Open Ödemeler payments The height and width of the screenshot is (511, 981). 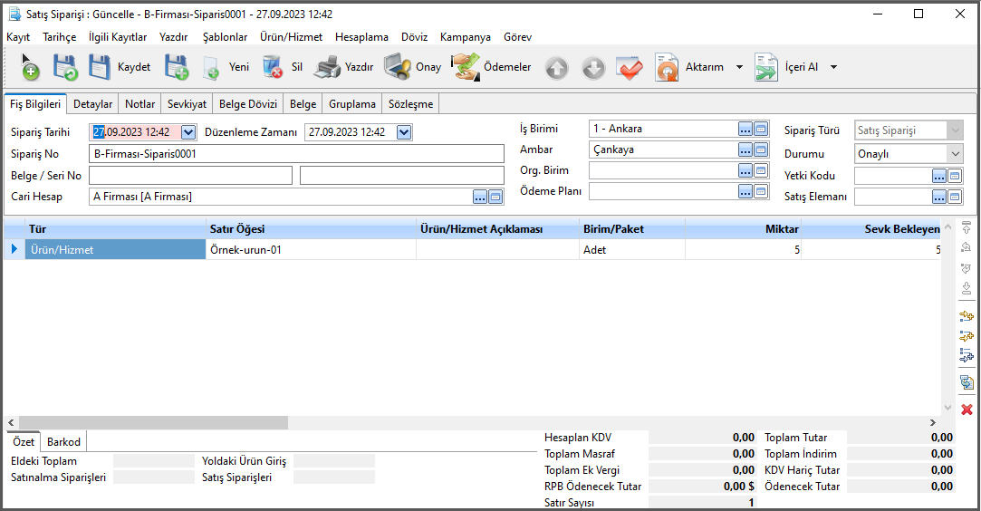click(493, 67)
